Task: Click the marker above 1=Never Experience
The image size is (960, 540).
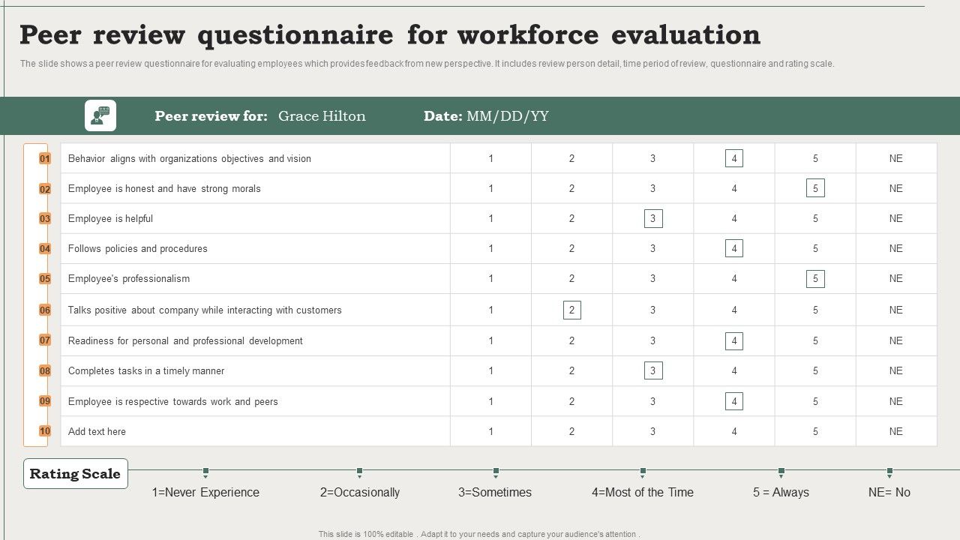Action: (205, 472)
